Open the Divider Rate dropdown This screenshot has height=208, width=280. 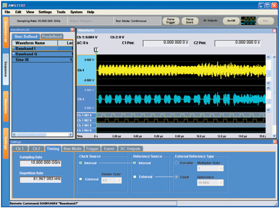(111, 180)
